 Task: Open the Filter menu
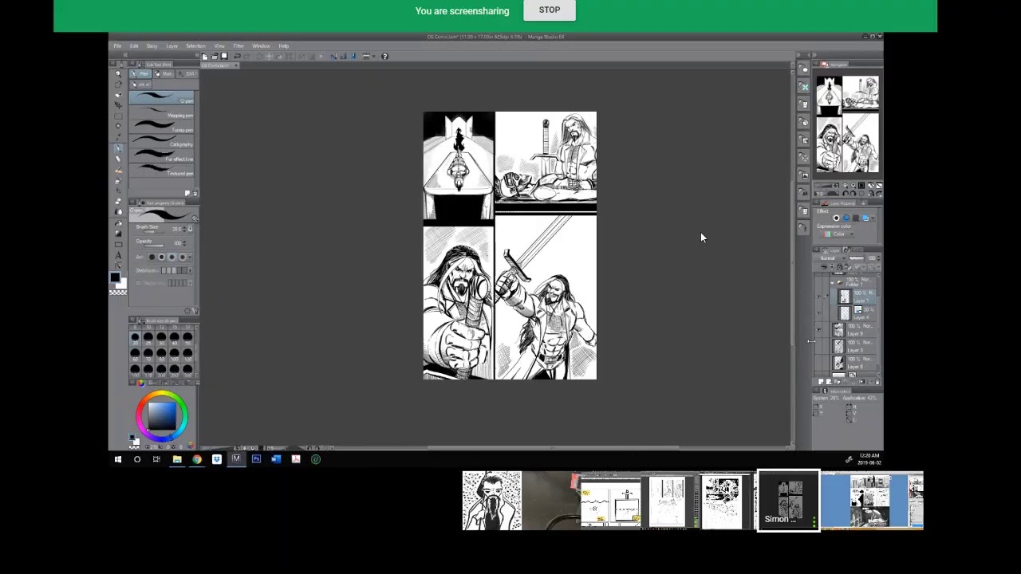[238, 46]
